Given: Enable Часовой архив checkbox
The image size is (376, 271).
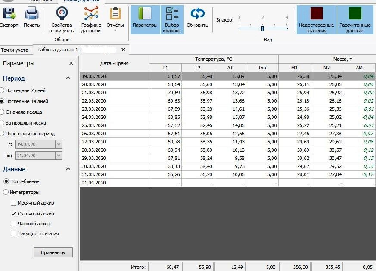Looking at the screenshot, I should coord(13,224).
